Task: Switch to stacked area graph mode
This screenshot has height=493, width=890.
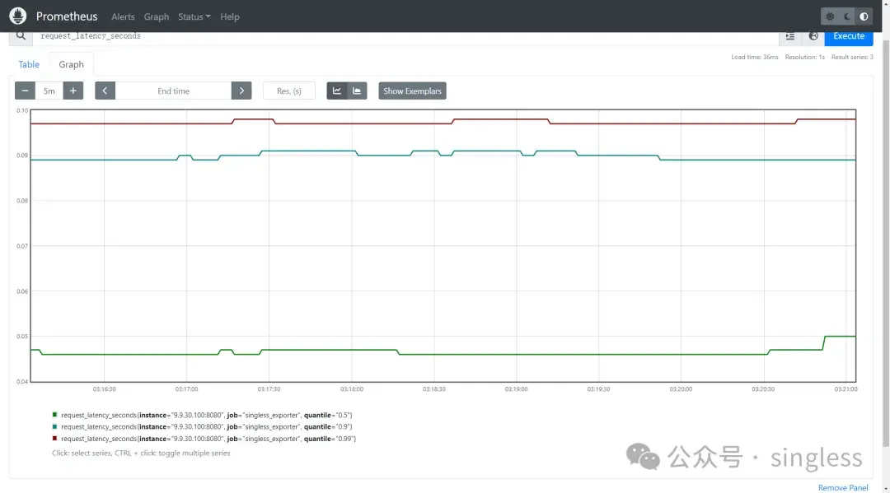Action: pyautogui.click(x=357, y=91)
